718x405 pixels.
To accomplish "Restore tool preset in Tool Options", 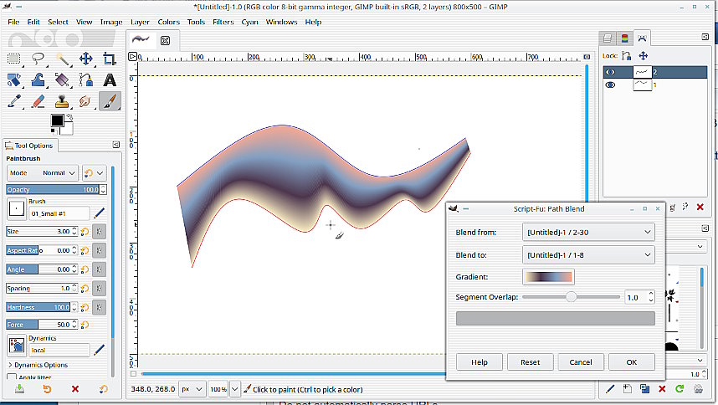I will click(x=47, y=389).
